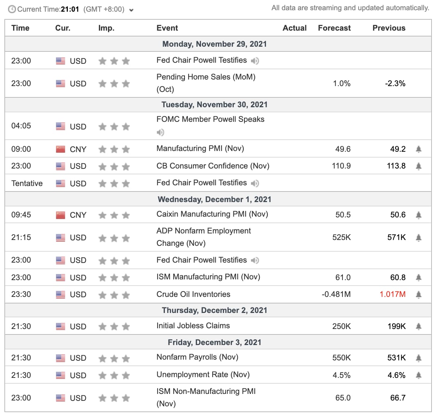Viewport: 437px width, 418px height.
Task: Click speaker icon on Monday's Fed Chair Powell Testifies
Action: coord(255,61)
